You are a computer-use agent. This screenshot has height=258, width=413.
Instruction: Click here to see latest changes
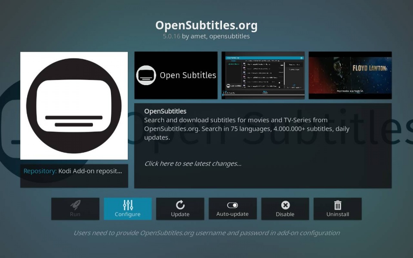tap(193, 163)
